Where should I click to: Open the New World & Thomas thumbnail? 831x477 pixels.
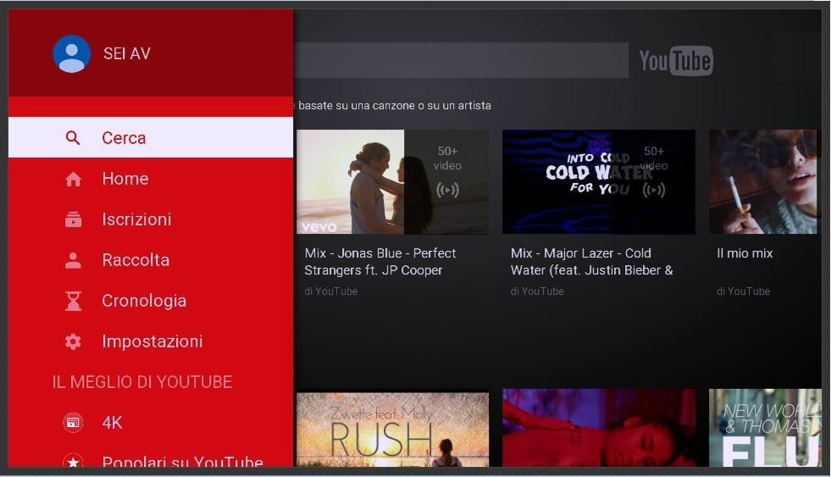(x=765, y=428)
